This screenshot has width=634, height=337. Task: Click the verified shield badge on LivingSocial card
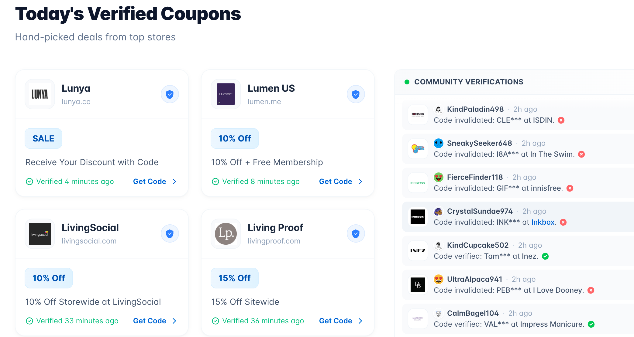(x=170, y=234)
